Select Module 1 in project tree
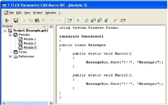168x105 pixels. tap(30, 39)
